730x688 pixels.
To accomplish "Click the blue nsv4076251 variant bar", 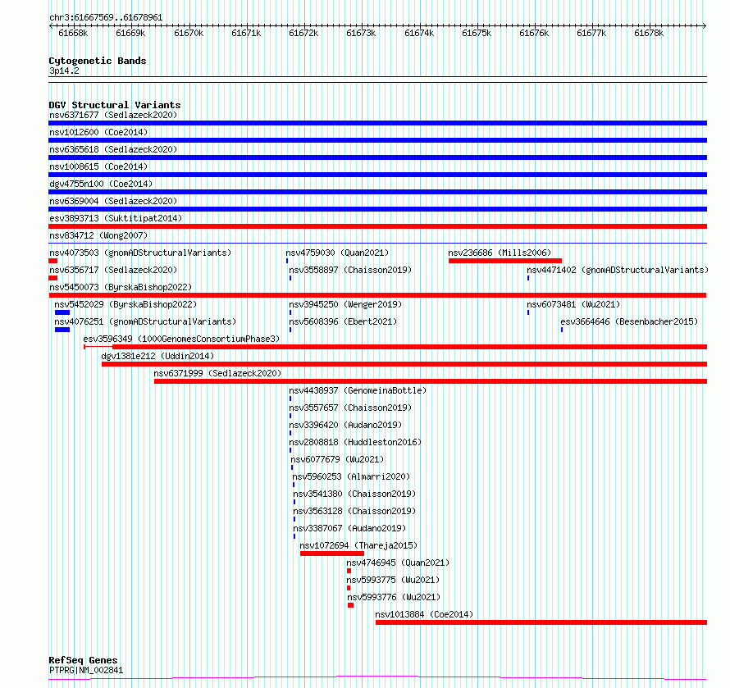I will pyautogui.click(x=62, y=330).
